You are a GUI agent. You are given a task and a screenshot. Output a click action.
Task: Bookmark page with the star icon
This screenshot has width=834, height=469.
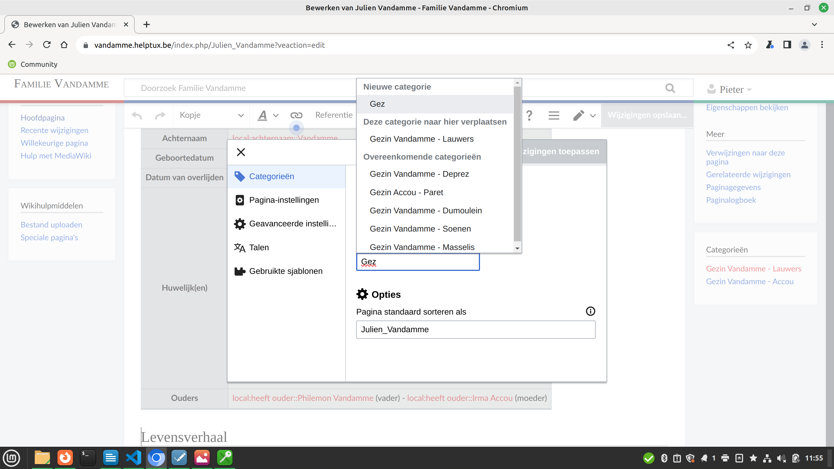coord(748,45)
